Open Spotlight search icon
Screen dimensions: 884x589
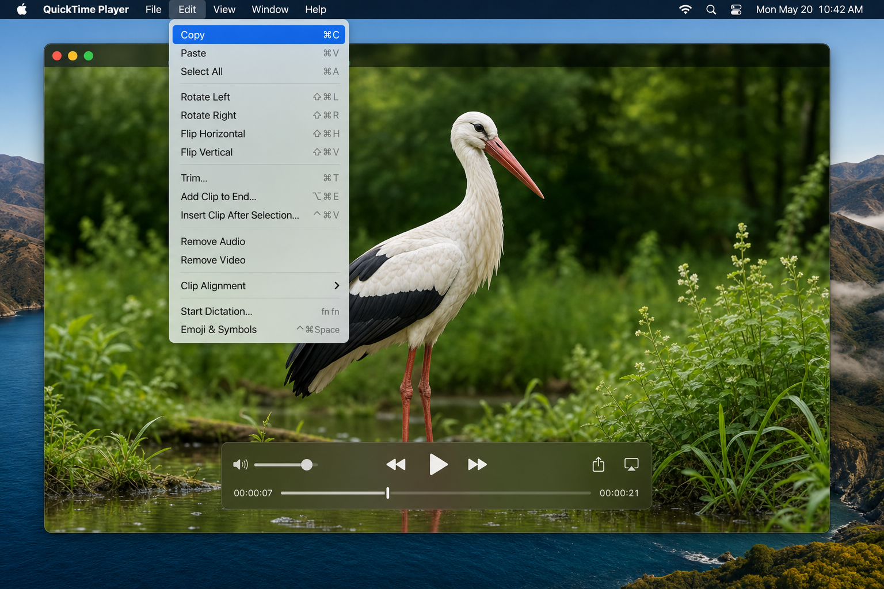711,9
